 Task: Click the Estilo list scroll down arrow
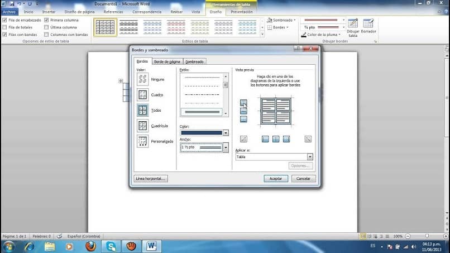[226, 113]
